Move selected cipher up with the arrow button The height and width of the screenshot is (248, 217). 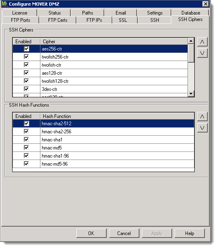[202, 42]
